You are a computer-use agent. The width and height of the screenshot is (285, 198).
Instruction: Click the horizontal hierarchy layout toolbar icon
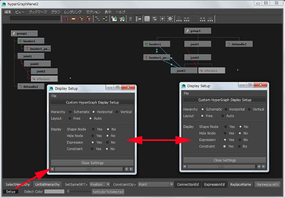138,19
